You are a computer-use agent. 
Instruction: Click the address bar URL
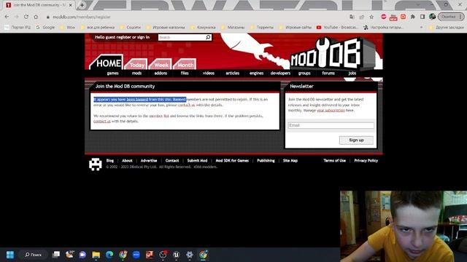[82, 17]
